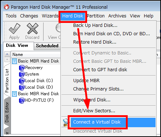The height and width of the screenshot is (137, 161).
Task: Choose Connect a Virtual Disk
Action: coord(97,122)
